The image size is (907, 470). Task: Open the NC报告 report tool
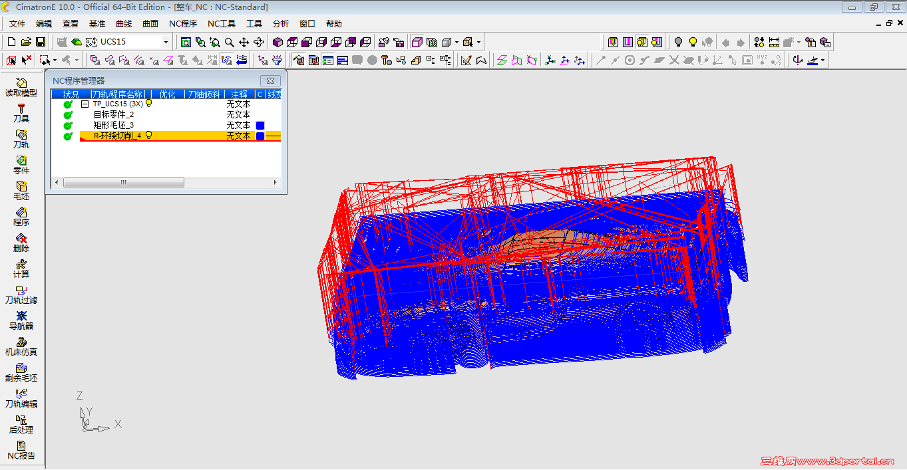click(21, 451)
